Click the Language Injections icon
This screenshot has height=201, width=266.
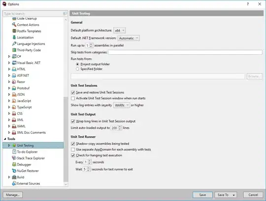point(14,43)
